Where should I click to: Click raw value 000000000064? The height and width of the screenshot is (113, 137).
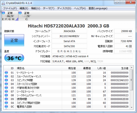(x=120, y=77)
